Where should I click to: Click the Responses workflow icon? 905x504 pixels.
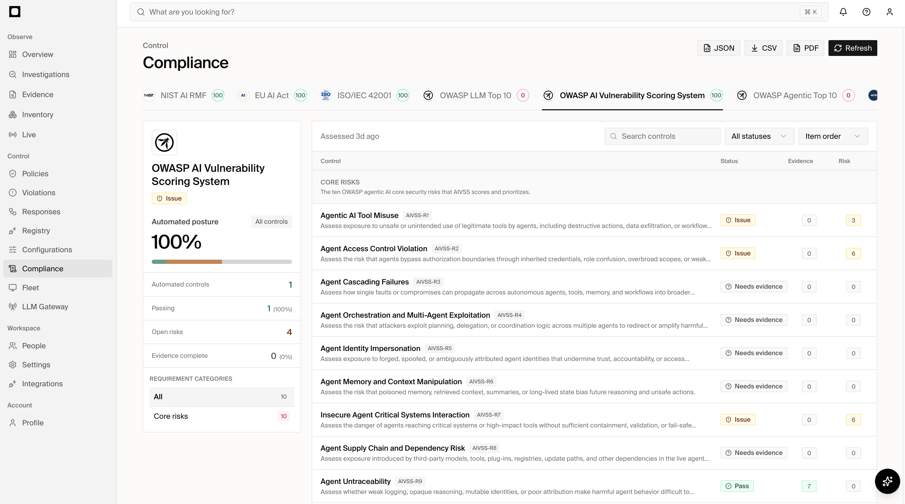tap(13, 212)
